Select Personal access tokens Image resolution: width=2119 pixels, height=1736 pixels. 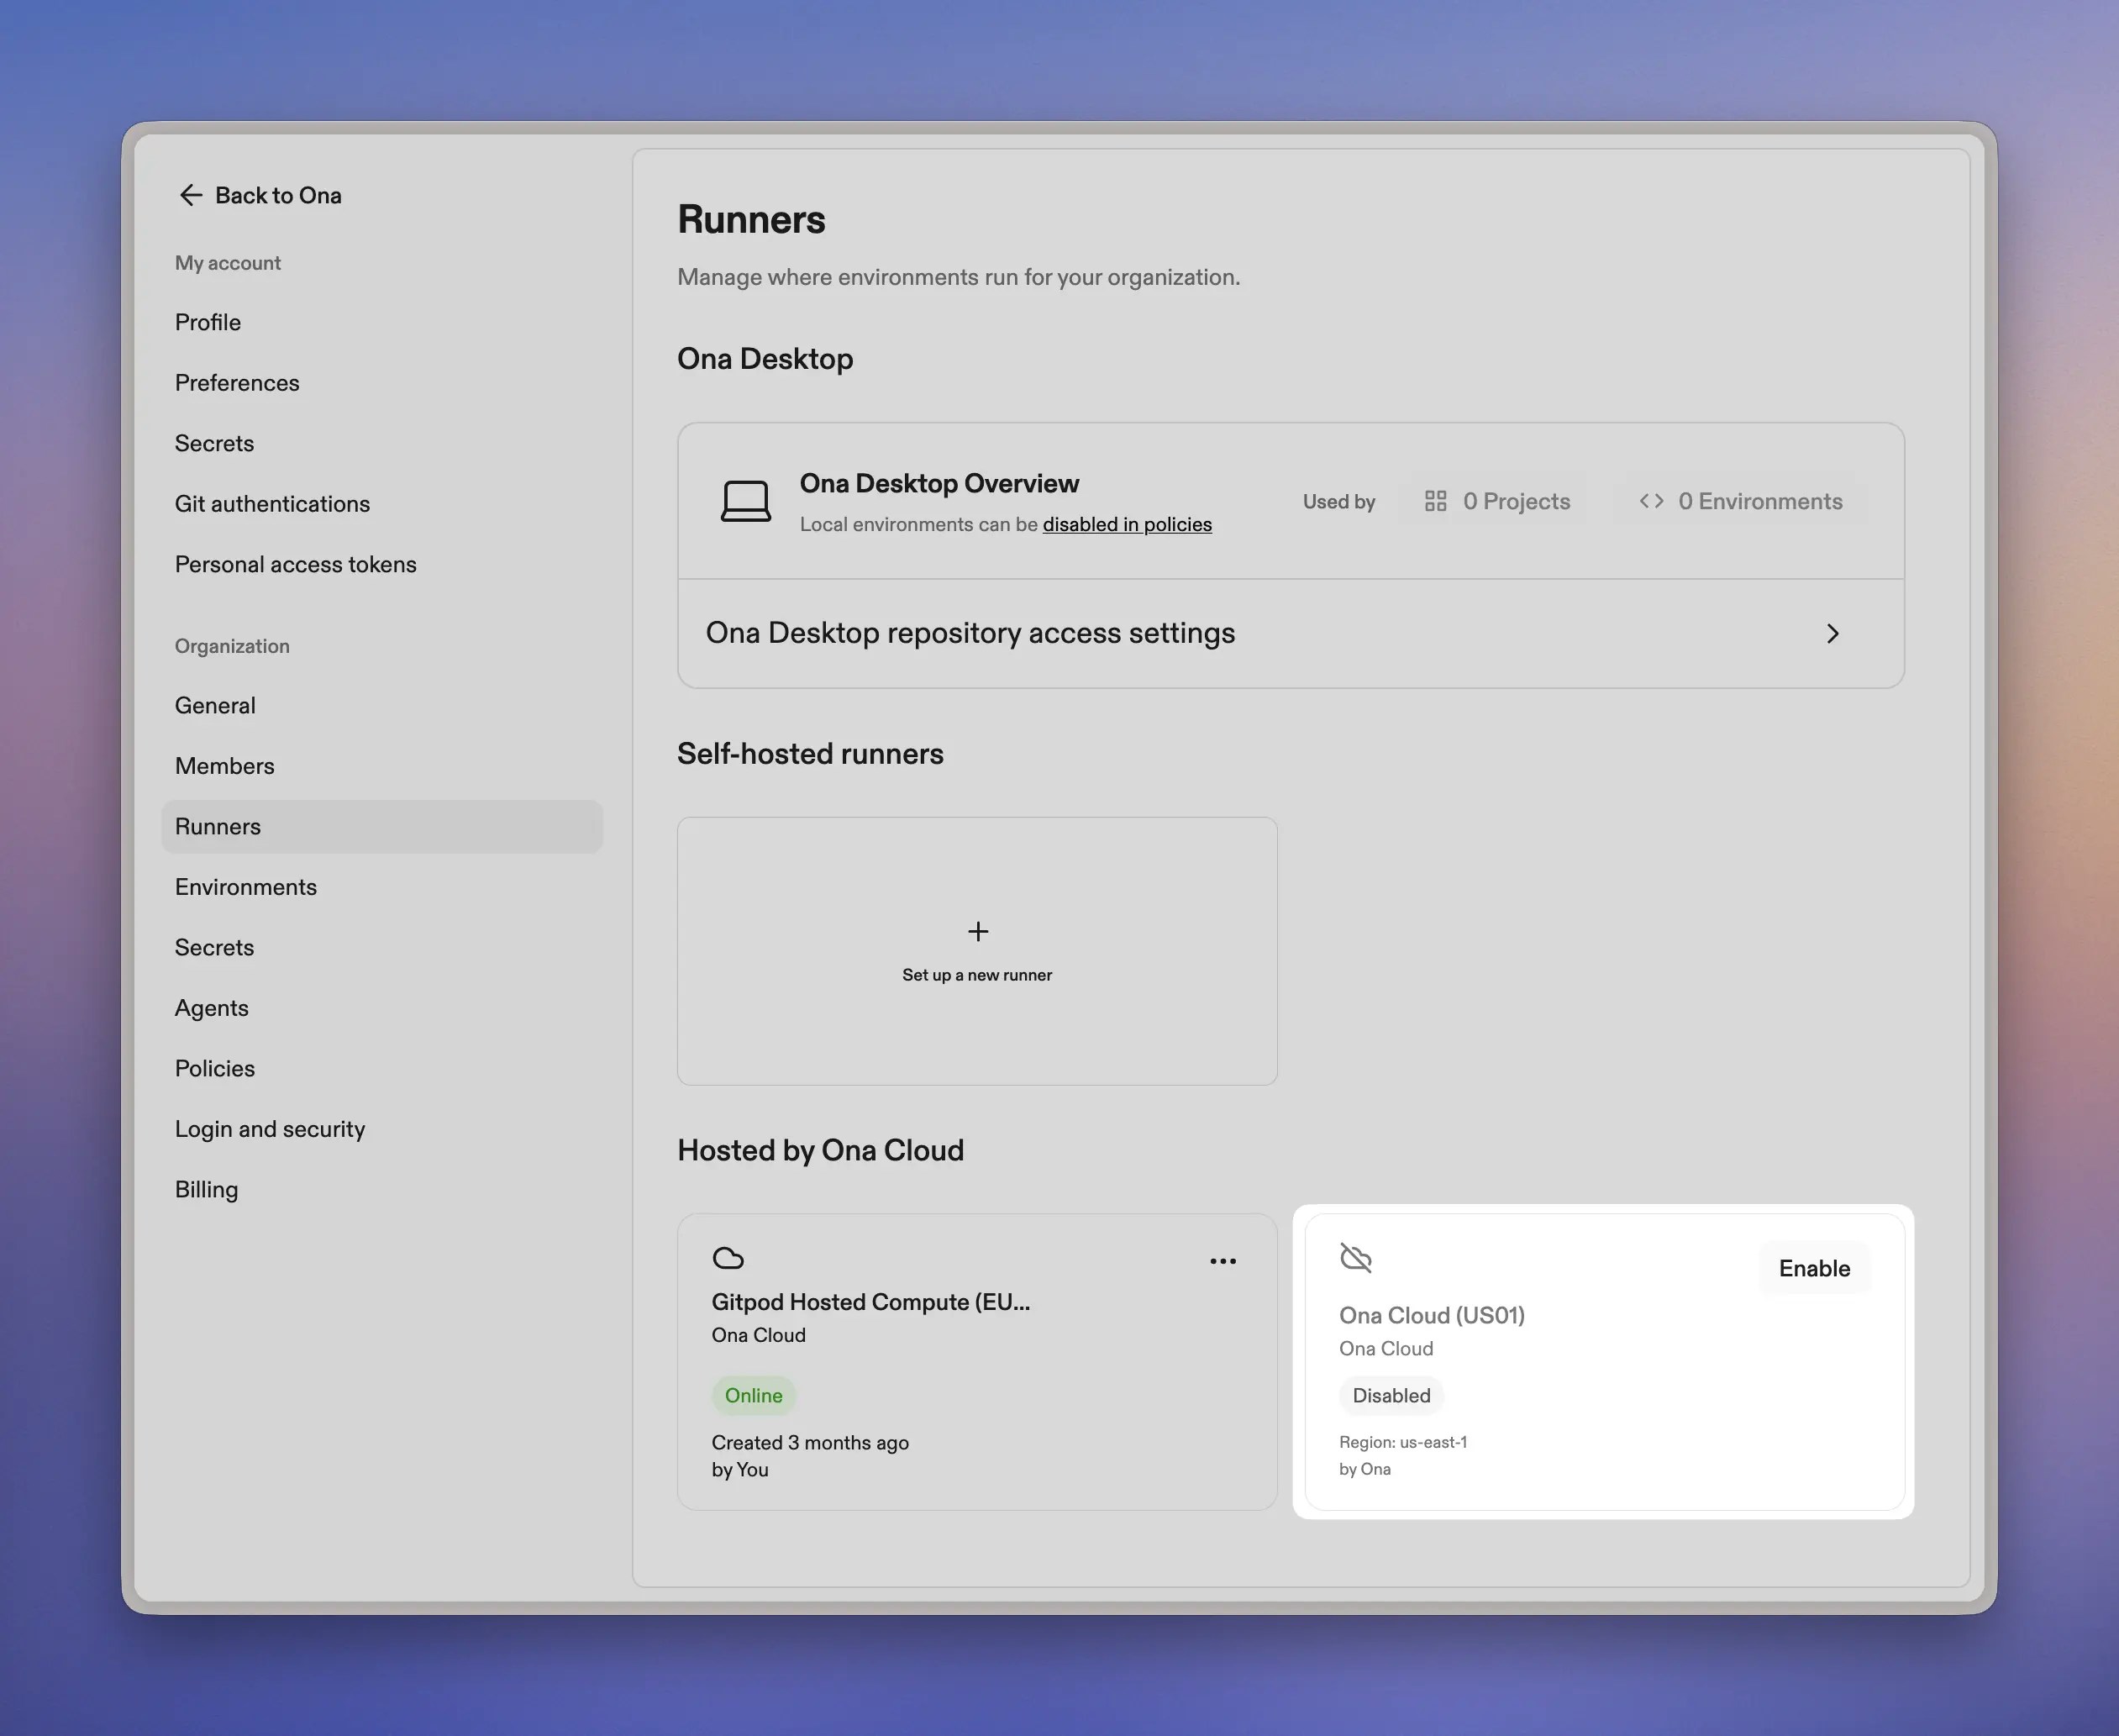click(295, 564)
